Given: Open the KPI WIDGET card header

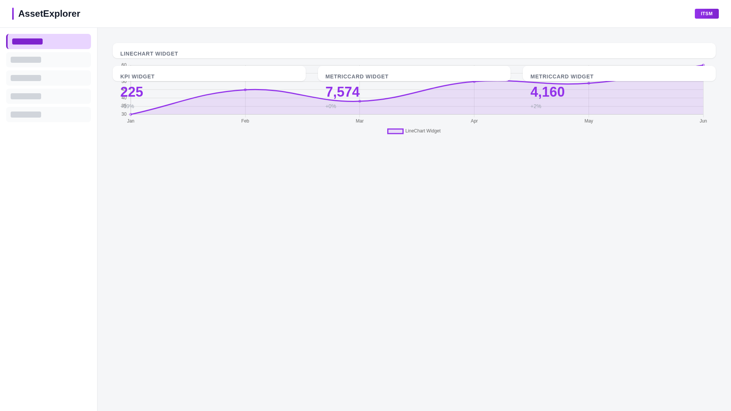Looking at the screenshot, I should (x=137, y=76).
